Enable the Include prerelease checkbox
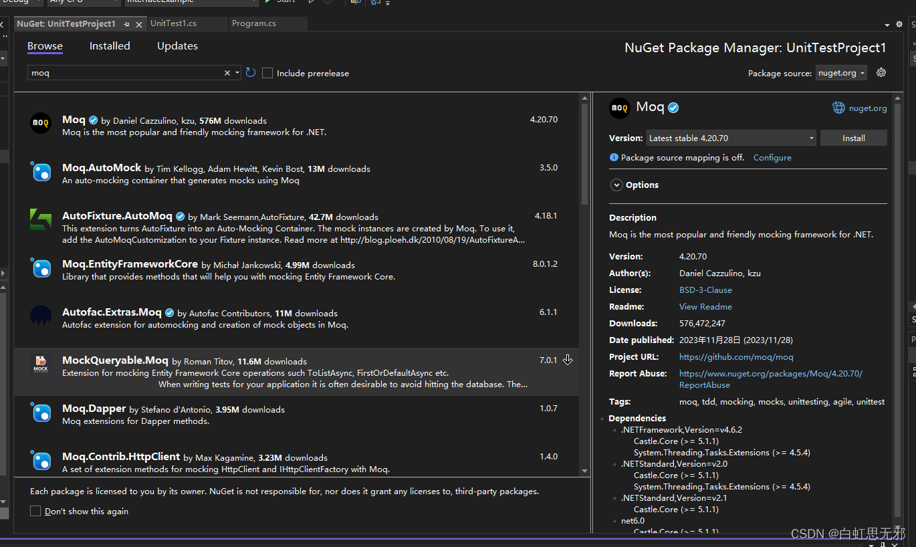Viewport: 916px width, 547px height. pos(267,73)
